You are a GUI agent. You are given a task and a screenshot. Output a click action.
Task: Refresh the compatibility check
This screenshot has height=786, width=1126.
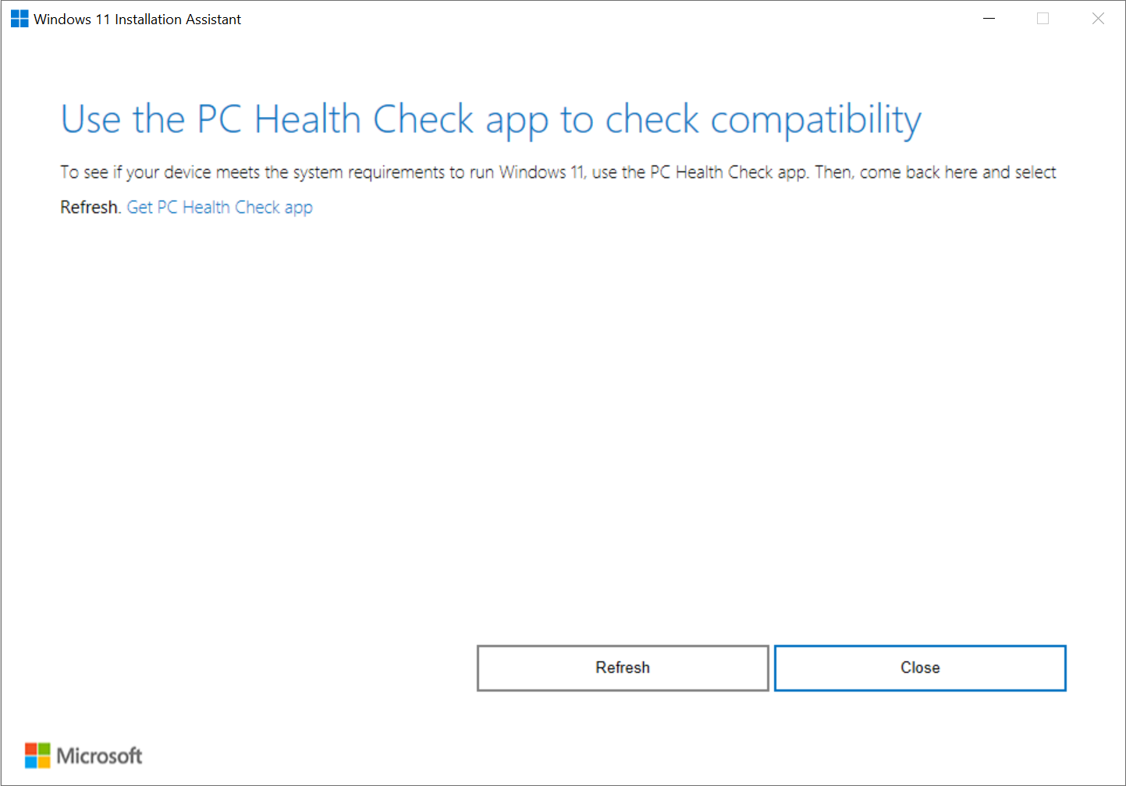coord(622,667)
